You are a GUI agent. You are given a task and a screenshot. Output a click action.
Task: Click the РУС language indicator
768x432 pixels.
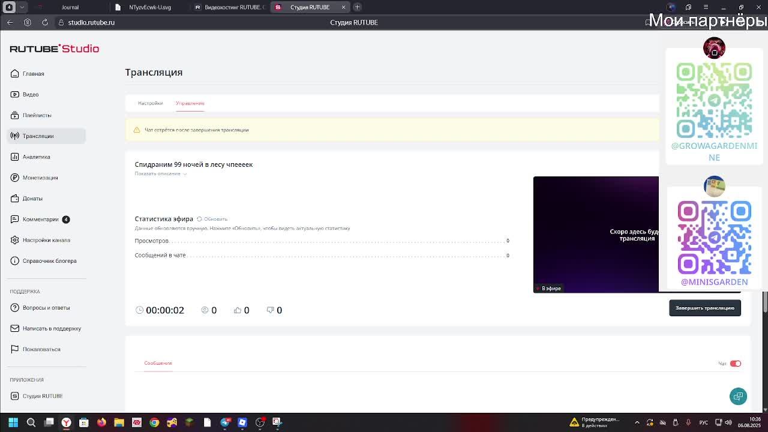[703, 422]
